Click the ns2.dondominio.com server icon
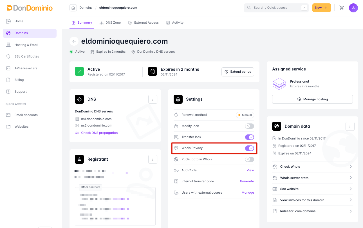The width and height of the screenshot is (363, 228). tap(77, 125)
